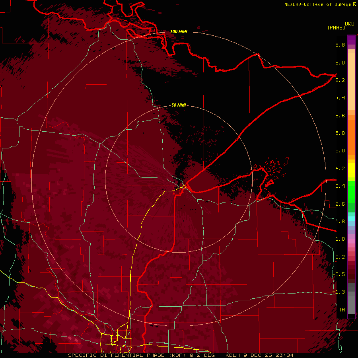Select the 100 NMI range ring label
The height and width of the screenshot is (358, 358).
(x=179, y=31)
